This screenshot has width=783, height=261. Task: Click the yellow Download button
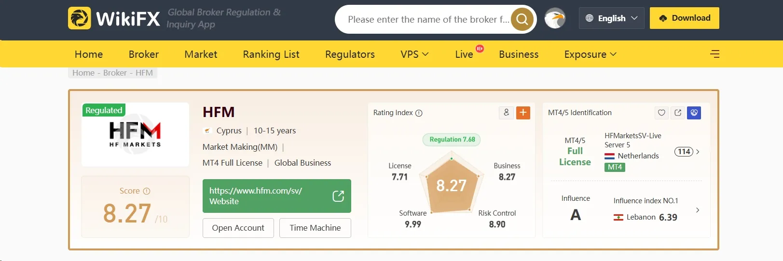(684, 18)
